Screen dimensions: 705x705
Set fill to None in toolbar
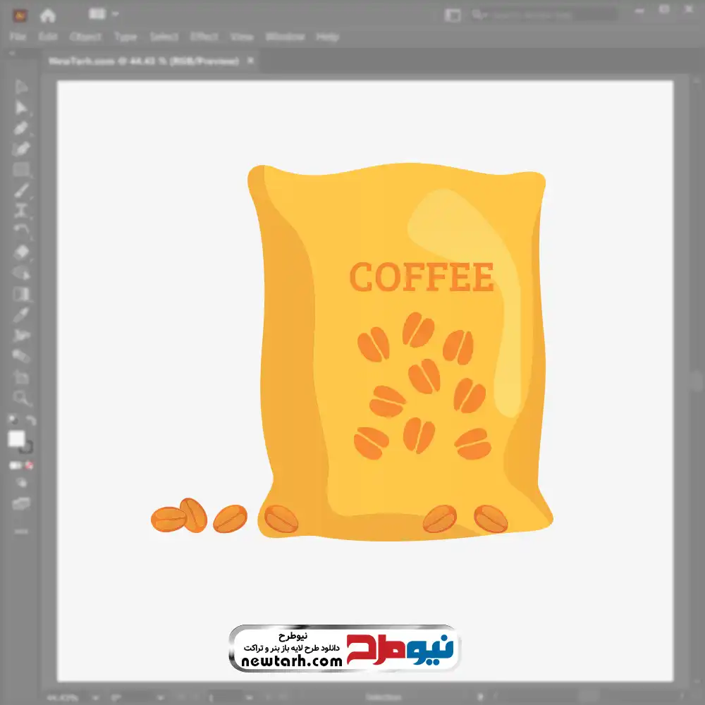click(x=30, y=465)
